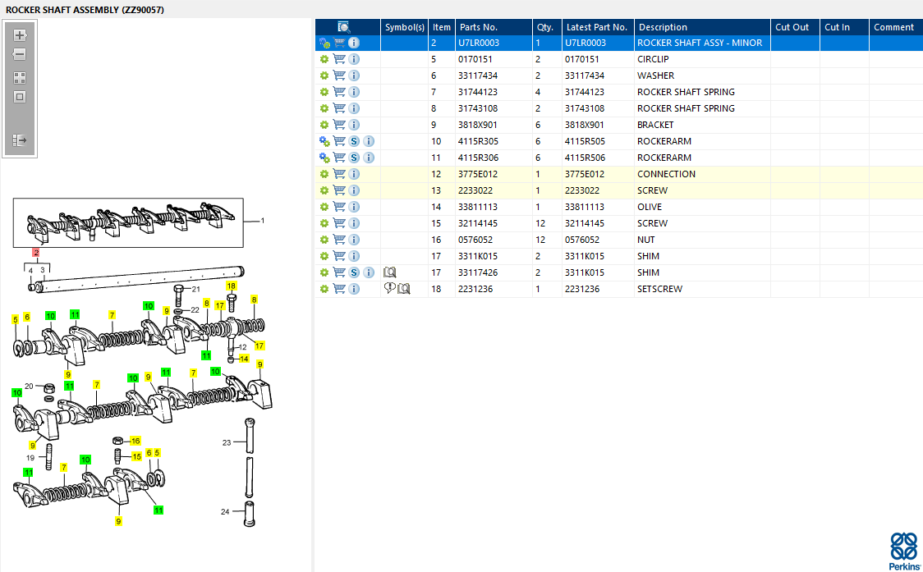Screen dimensions: 923x572
Task: Open info for BRACKET 3818X901
Action: tap(354, 125)
